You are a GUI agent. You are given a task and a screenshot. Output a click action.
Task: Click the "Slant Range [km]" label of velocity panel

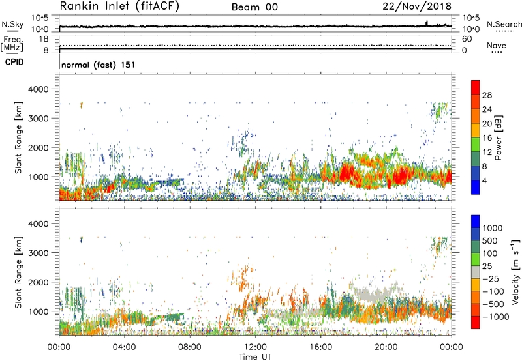18,272
